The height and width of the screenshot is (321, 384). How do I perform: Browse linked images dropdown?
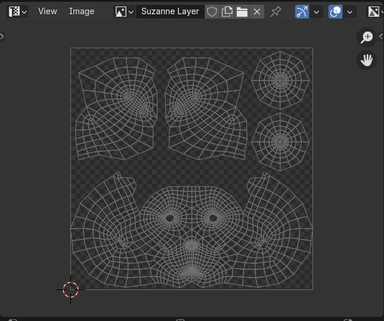tap(124, 11)
